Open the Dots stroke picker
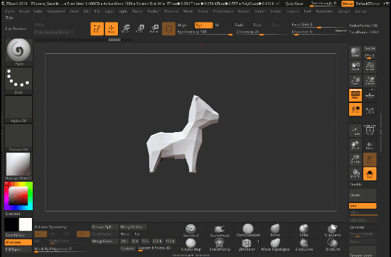 18,81
